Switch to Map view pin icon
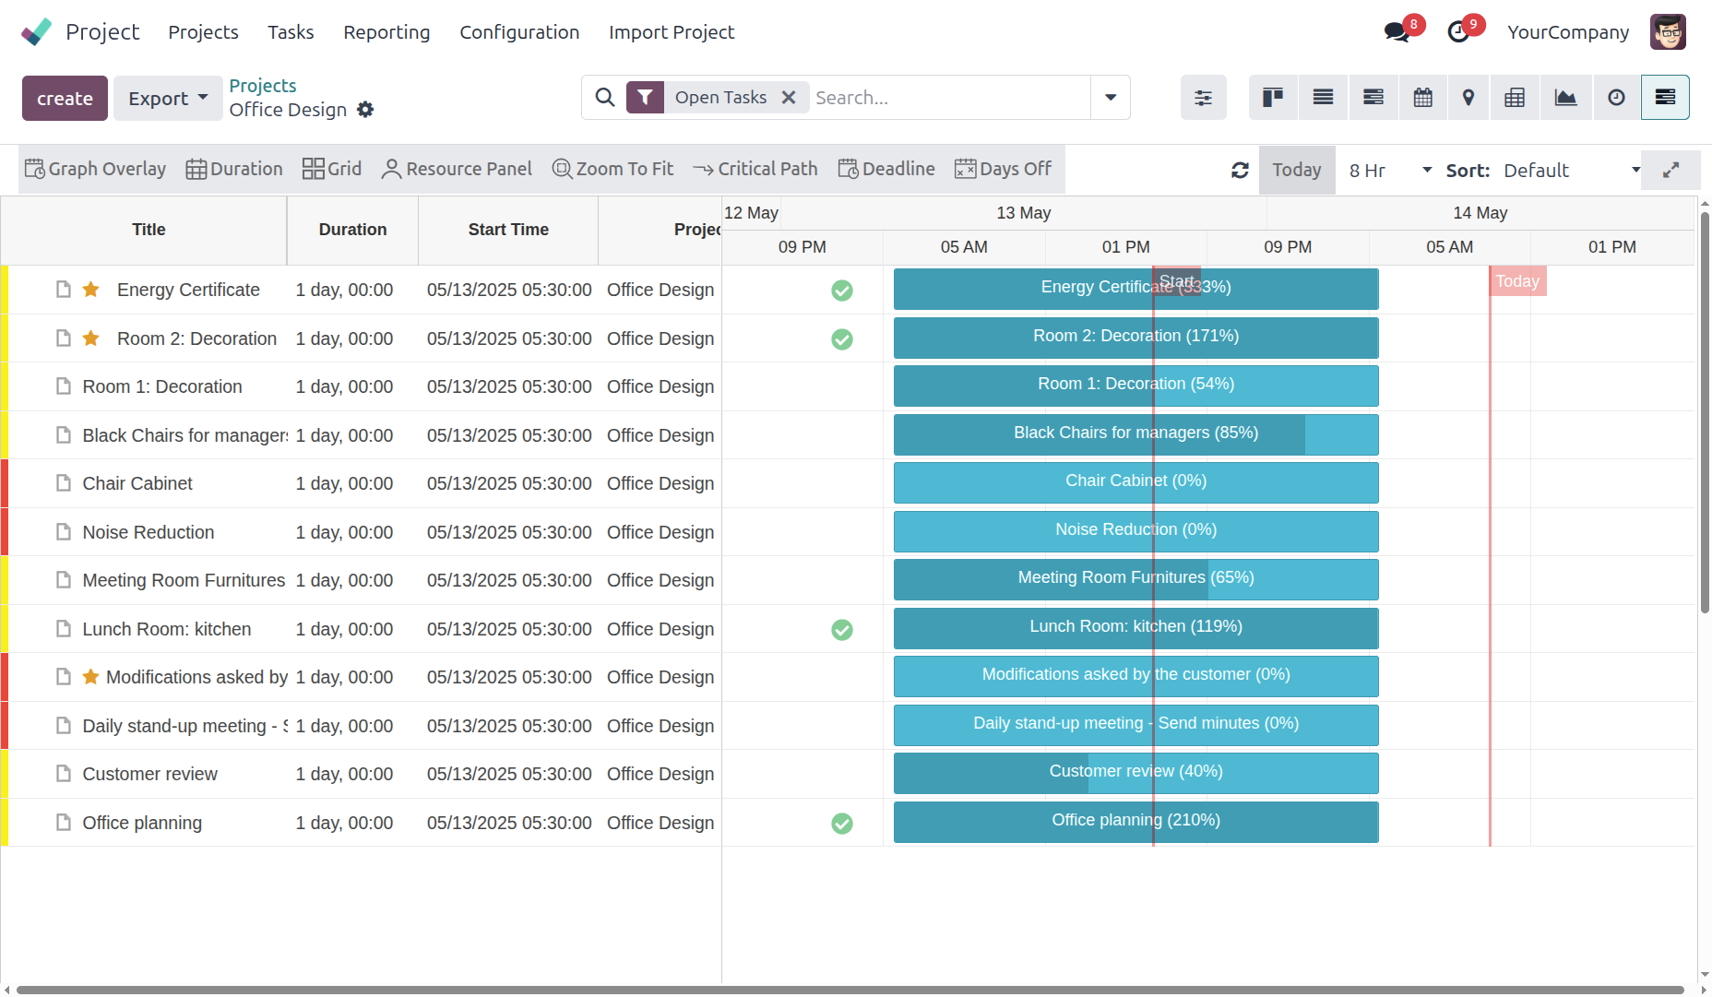This screenshot has width=1712, height=997. (x=1468, y=98)
